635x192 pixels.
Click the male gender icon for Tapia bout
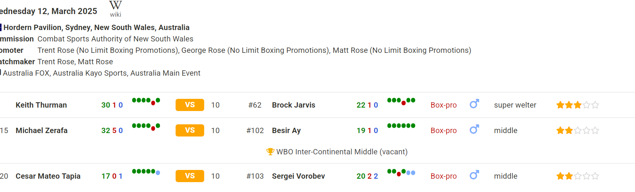point(474,175)
